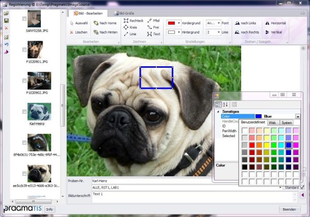Select the Pfeil arrow tool
Screen dimensions: 310x217
(153, 21)
